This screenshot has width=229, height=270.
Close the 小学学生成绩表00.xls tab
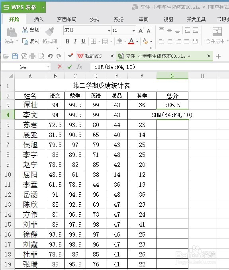click(x=209, y=56)
